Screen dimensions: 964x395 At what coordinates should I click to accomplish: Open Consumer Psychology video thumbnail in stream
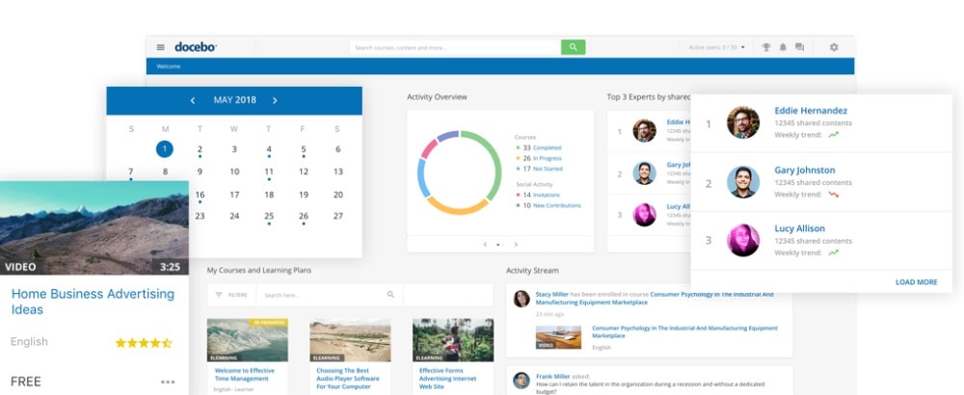[558, 337]
